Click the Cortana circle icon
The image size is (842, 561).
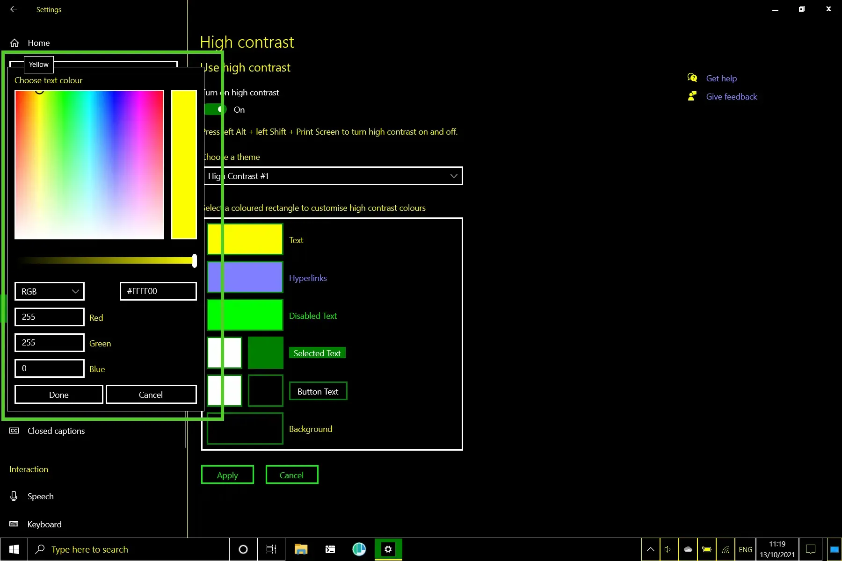pos(243,549)
